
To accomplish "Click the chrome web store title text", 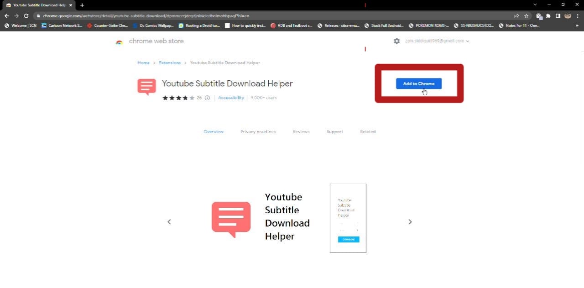I will (x=156, y=41).
